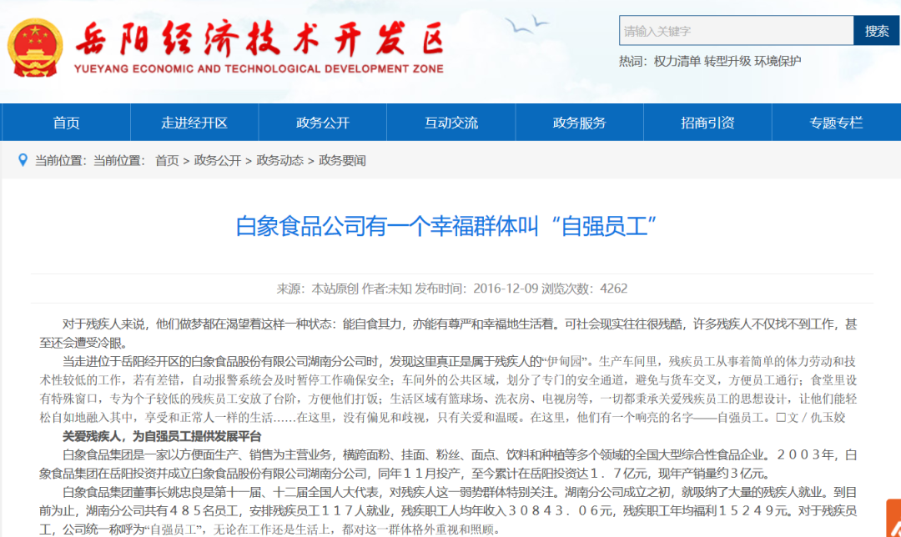Click the 环境保护 hot keyword link
Image resolution: width=901 pixels, height=537 pixels.
click(x=778, y=61)
